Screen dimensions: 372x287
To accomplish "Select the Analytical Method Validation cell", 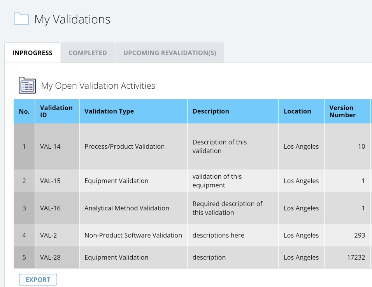I will [133, 208].
